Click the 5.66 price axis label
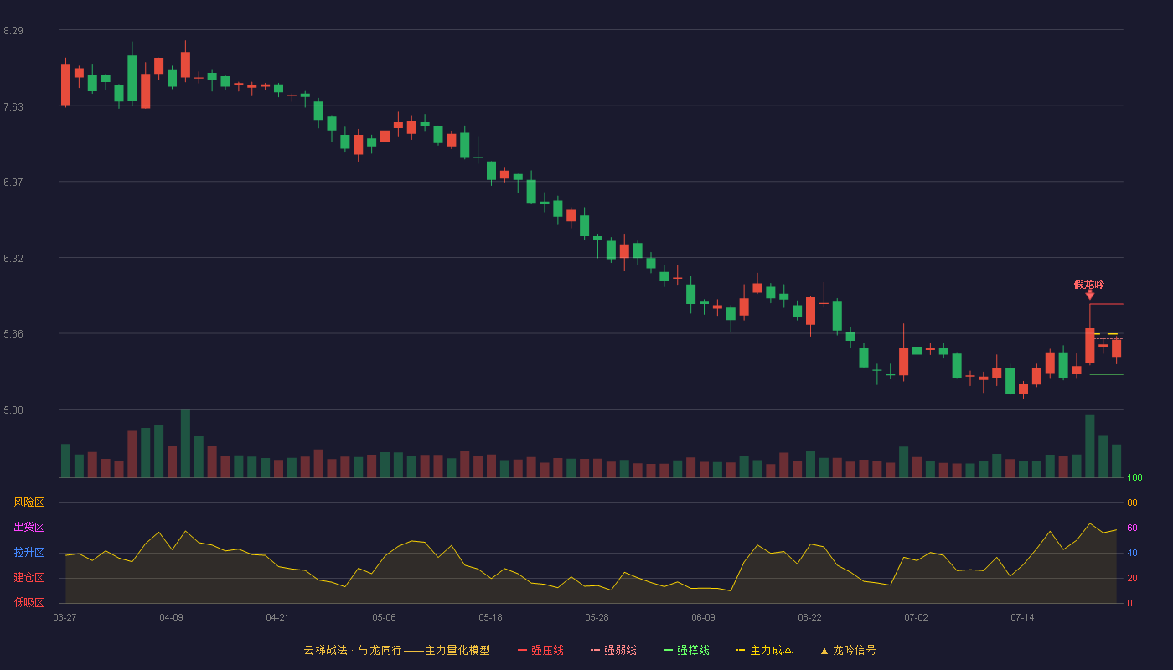 pyautogui.click(x=13, y=334)
